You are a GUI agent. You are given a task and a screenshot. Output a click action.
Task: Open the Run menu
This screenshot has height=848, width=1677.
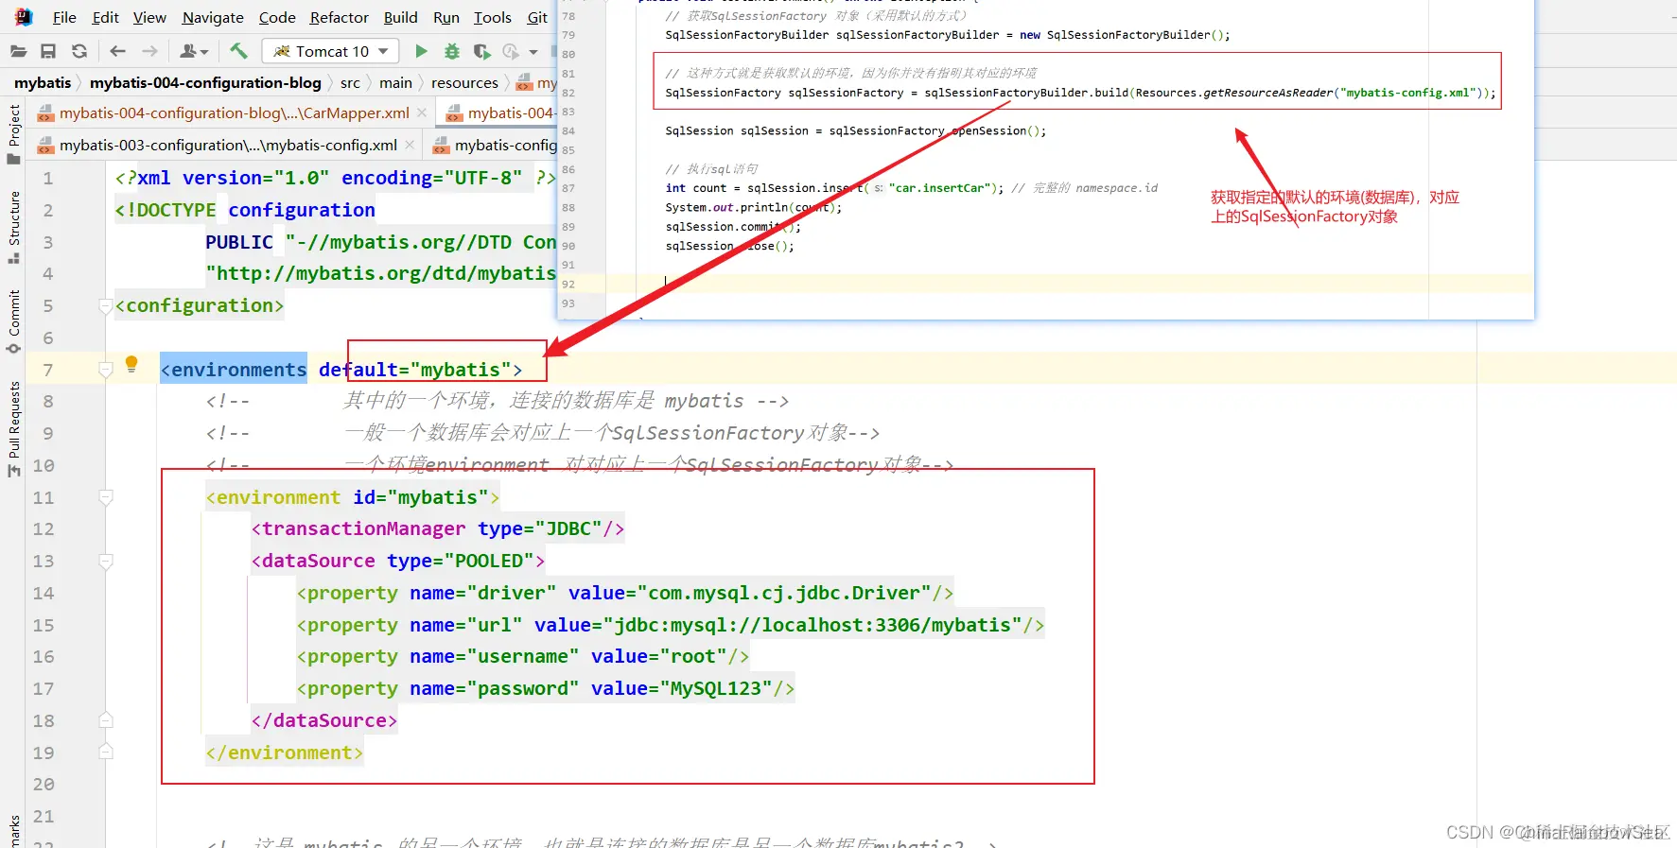(x=446, y=17)
